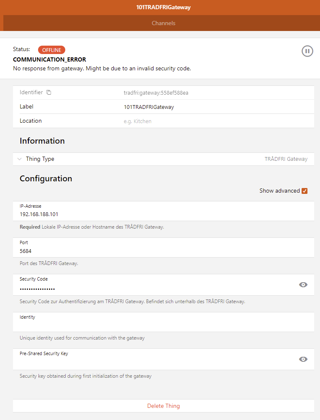
Task: Switch to the Channels tab
Action: point(164,23)
